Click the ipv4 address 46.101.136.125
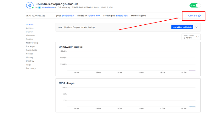This screenshot has height=114, width=217. [38, 16]
